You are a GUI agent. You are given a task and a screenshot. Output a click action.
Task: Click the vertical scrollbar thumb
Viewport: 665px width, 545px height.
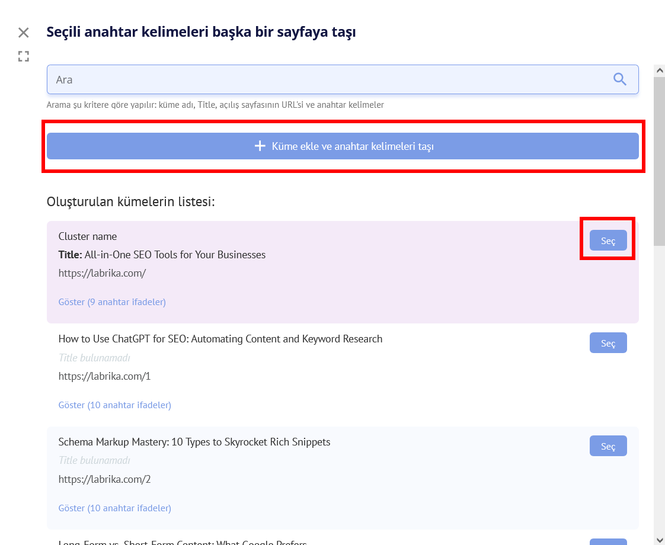(659, 160)
